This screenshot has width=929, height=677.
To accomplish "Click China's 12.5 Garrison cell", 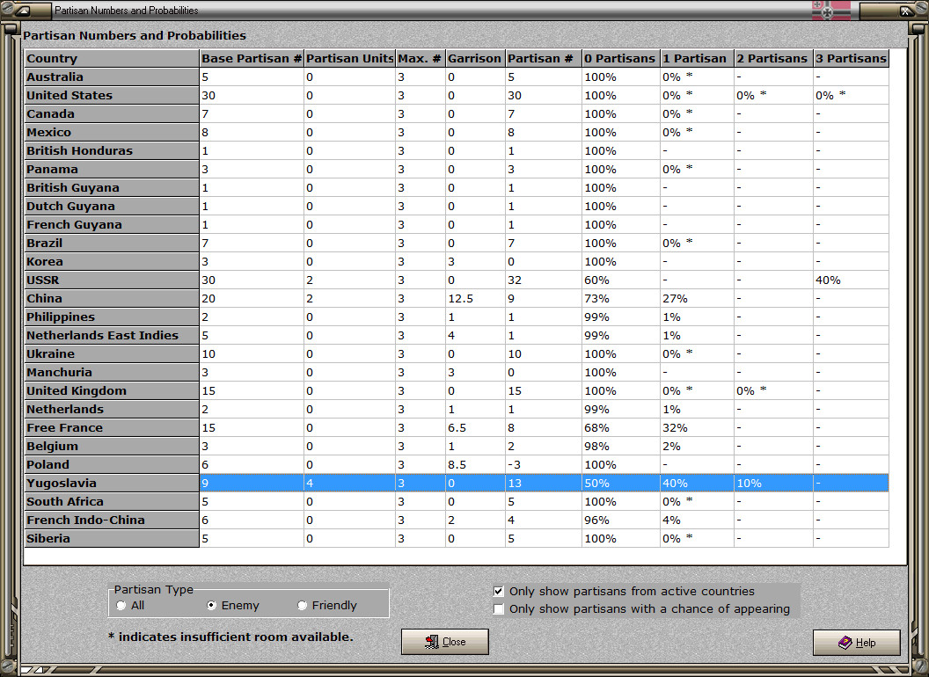I will [x=475, y=299].
